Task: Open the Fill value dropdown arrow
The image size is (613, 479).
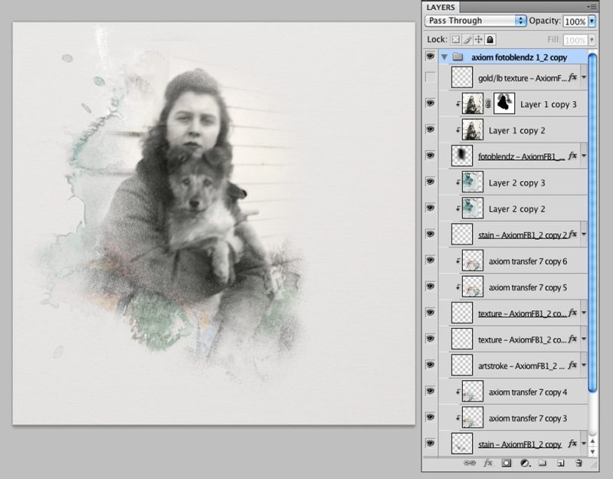Action: 592,40
